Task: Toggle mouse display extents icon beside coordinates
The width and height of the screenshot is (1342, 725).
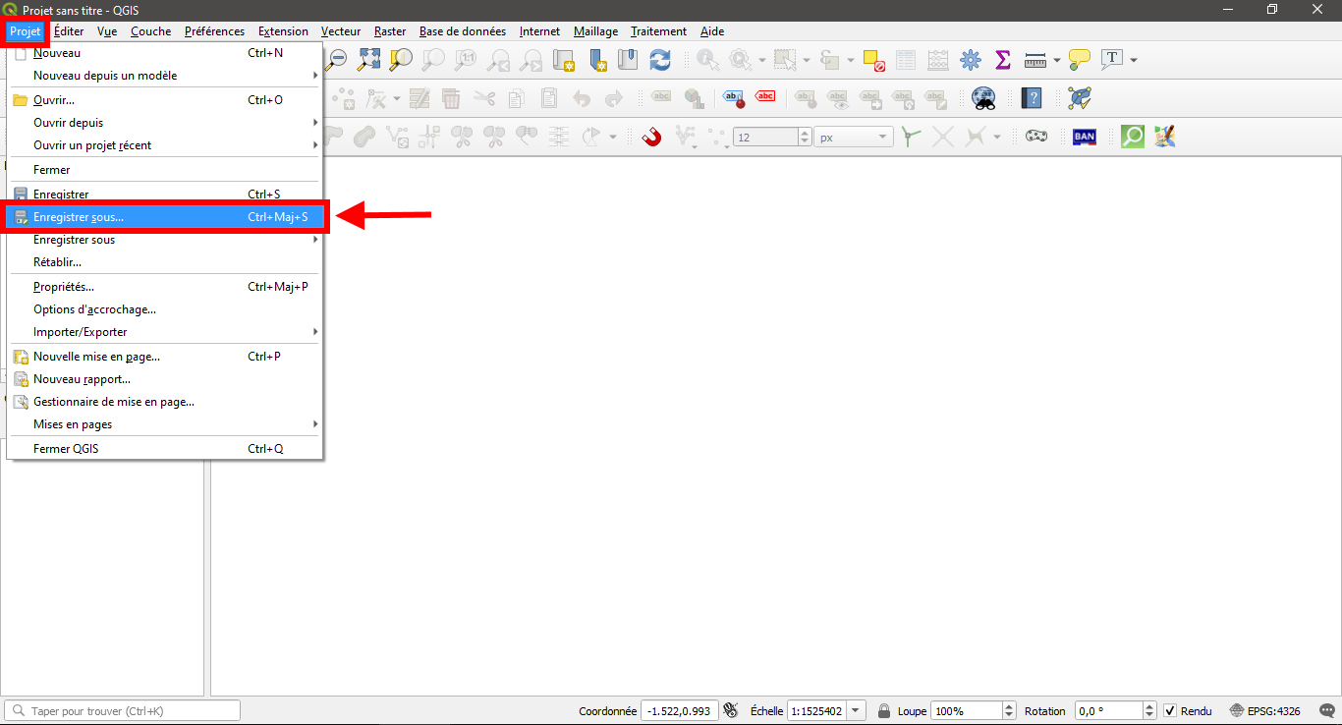Action: pos(730,710)
